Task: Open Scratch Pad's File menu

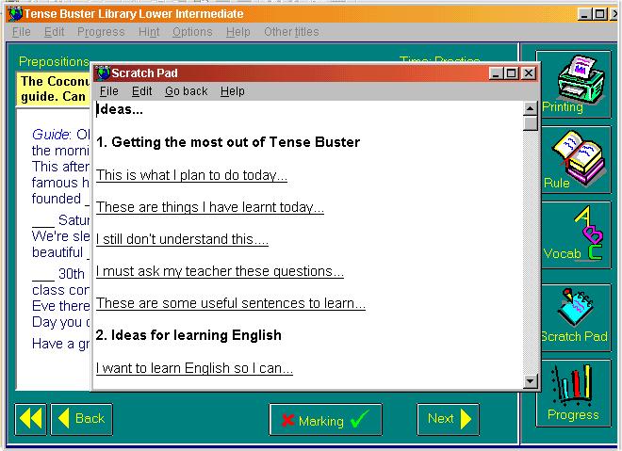Action: pos(109,91)
